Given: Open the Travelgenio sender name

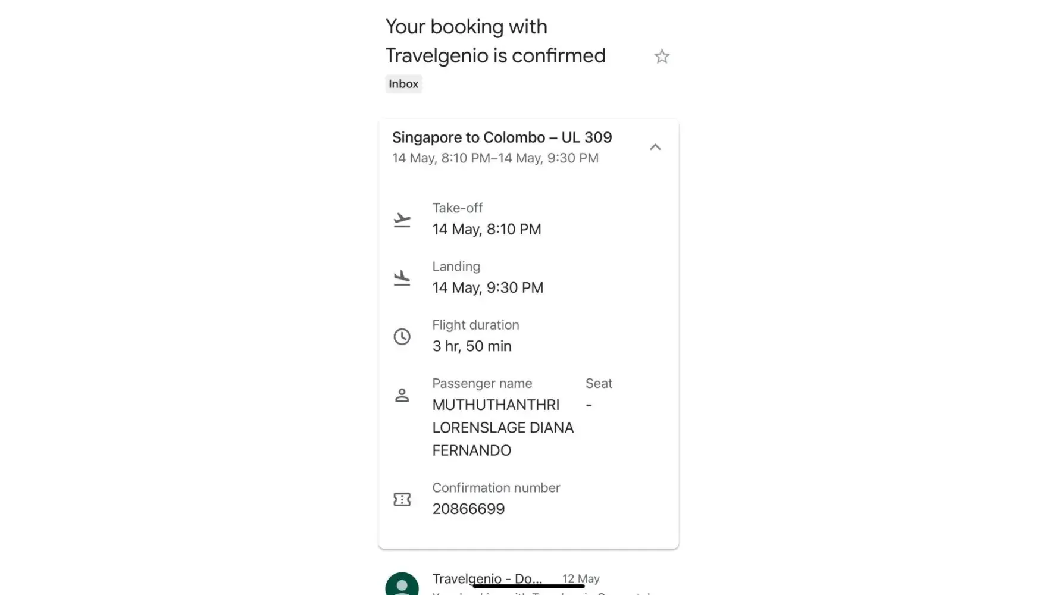Looking at the screenshot, I should point(487,578).
